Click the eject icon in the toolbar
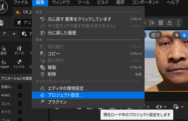188x121 pixels. 169,23
